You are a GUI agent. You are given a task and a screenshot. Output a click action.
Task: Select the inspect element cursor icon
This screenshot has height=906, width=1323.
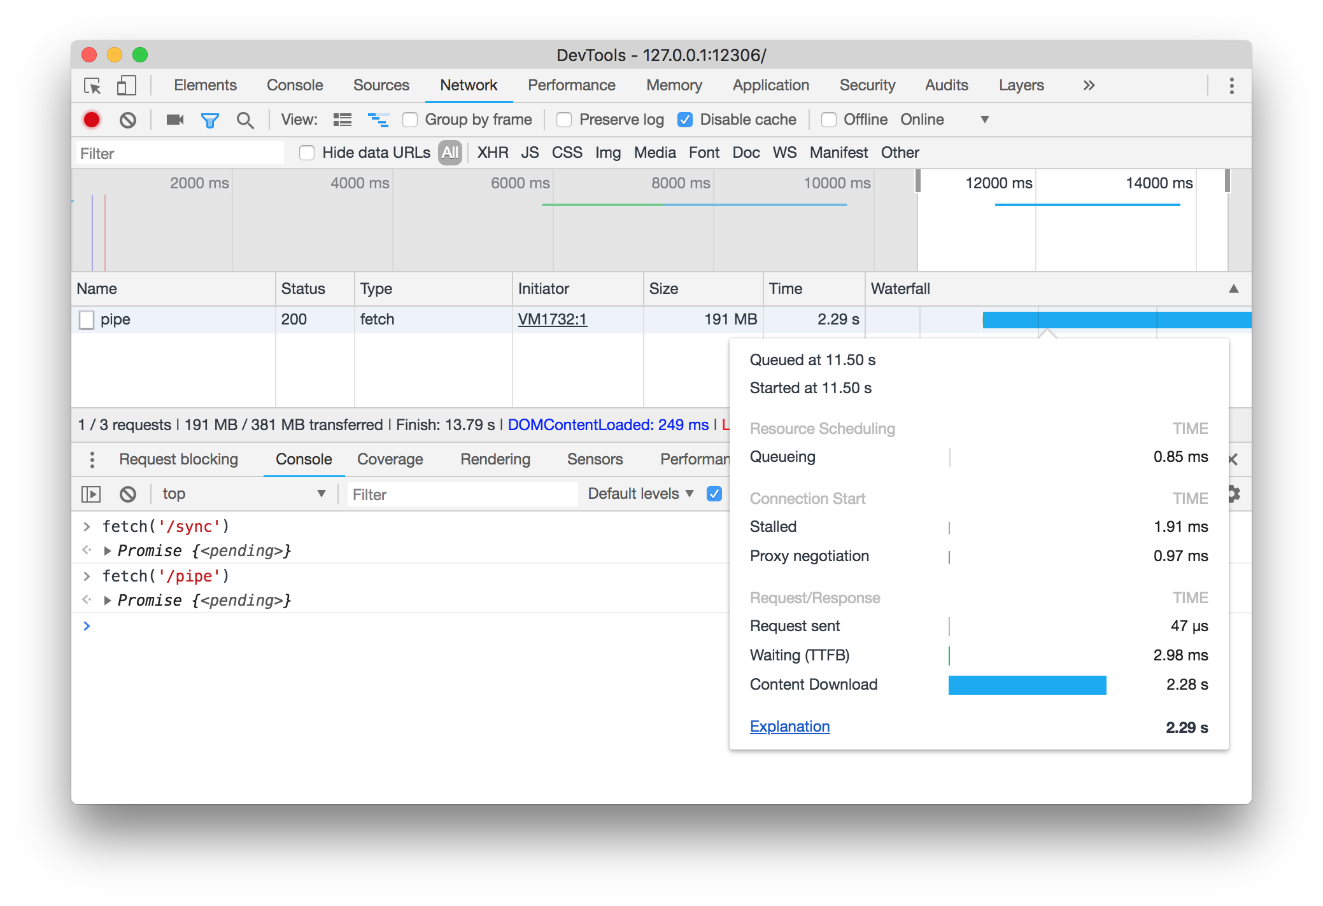[x=92, y=85]
